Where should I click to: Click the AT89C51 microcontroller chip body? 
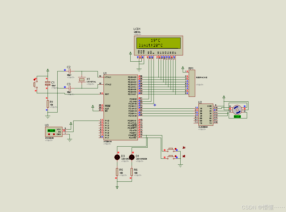[121, 107]
